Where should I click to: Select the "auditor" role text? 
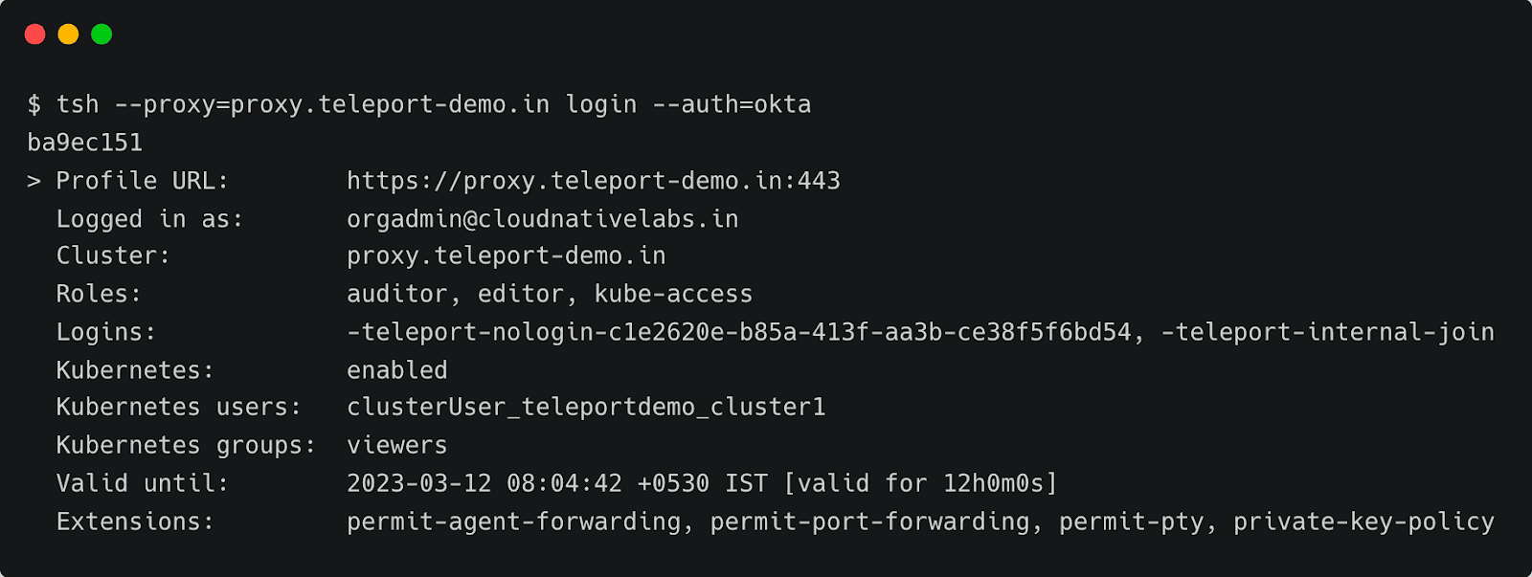[396, 294]
